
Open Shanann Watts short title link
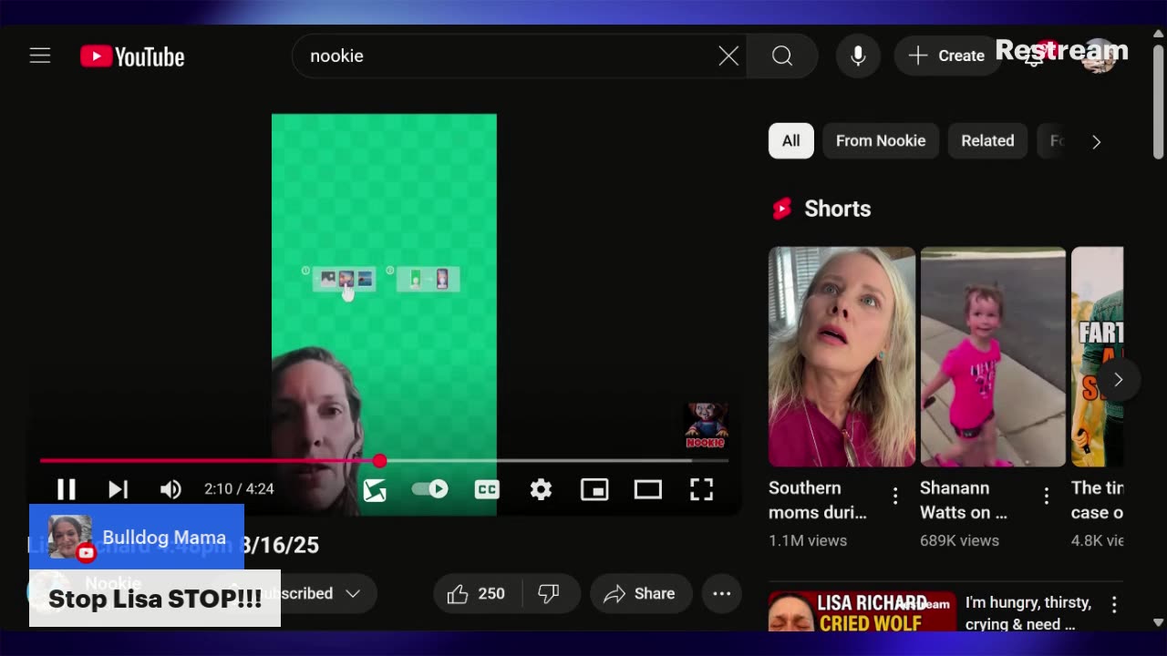pos(964,500)
